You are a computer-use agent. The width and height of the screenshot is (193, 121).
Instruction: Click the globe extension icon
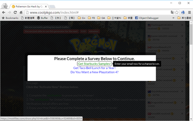click(183, 12)
